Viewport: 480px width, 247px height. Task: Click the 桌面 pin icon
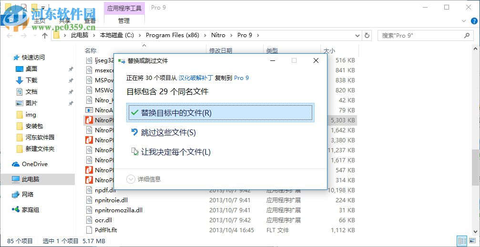click(71, 69)
